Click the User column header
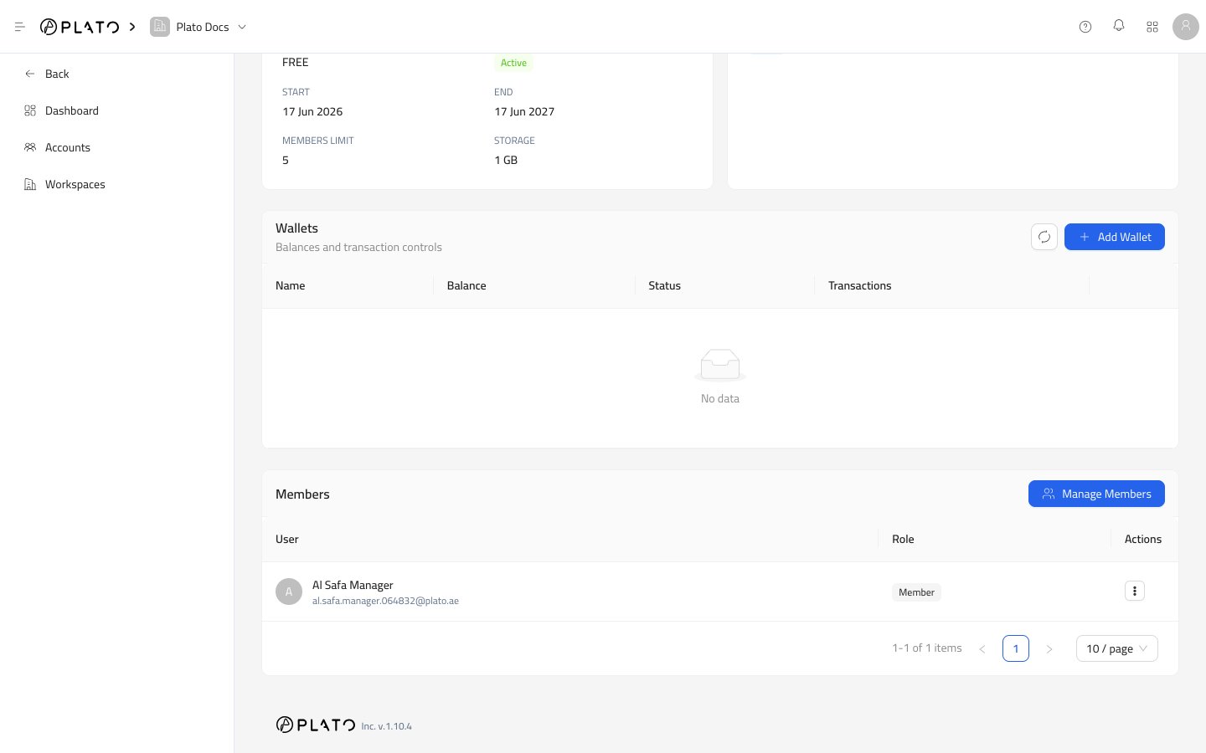The height and width of the screenshot is (753, 1206). pyautogui.click(x=287, y=539)
